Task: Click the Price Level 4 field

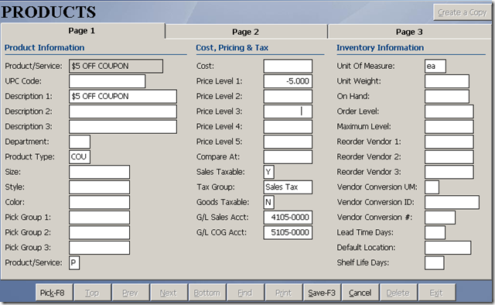Action: tap(288, 127)
